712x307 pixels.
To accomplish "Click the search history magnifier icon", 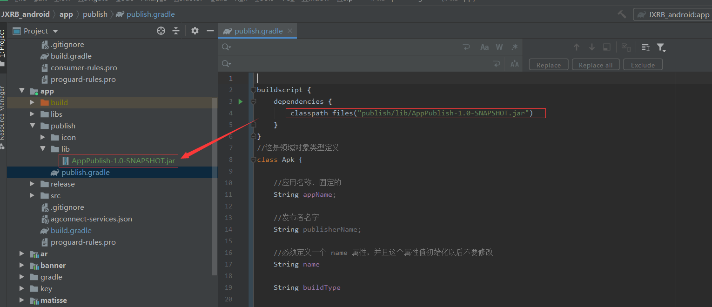I will [227, 47].
